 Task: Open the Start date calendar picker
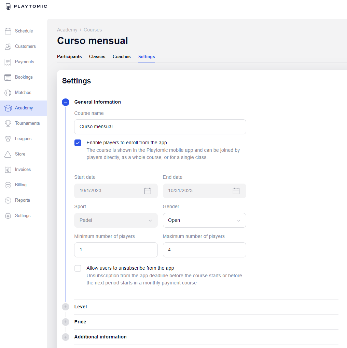148,191
